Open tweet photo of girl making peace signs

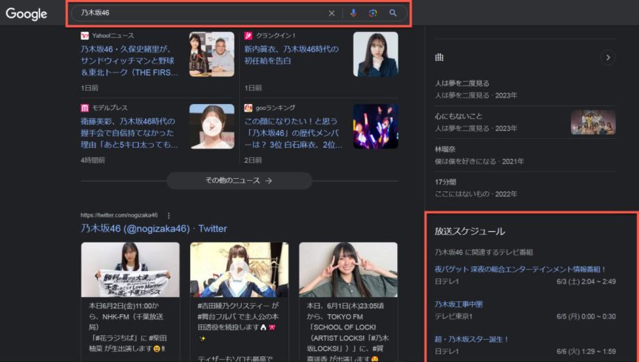coord(348,270)
